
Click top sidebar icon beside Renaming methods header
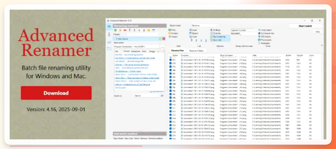109,26
